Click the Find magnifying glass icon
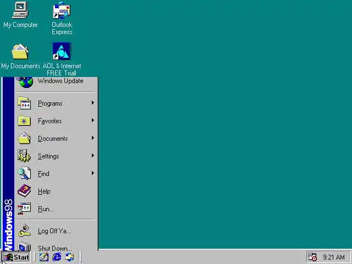Viewport: 352px width, 264px height. (24, 173)
